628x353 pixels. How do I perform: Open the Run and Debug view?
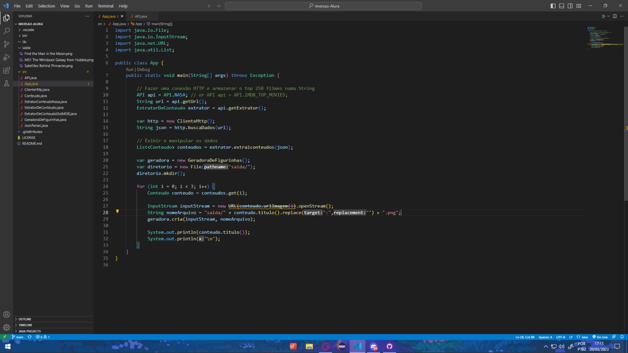6,58
